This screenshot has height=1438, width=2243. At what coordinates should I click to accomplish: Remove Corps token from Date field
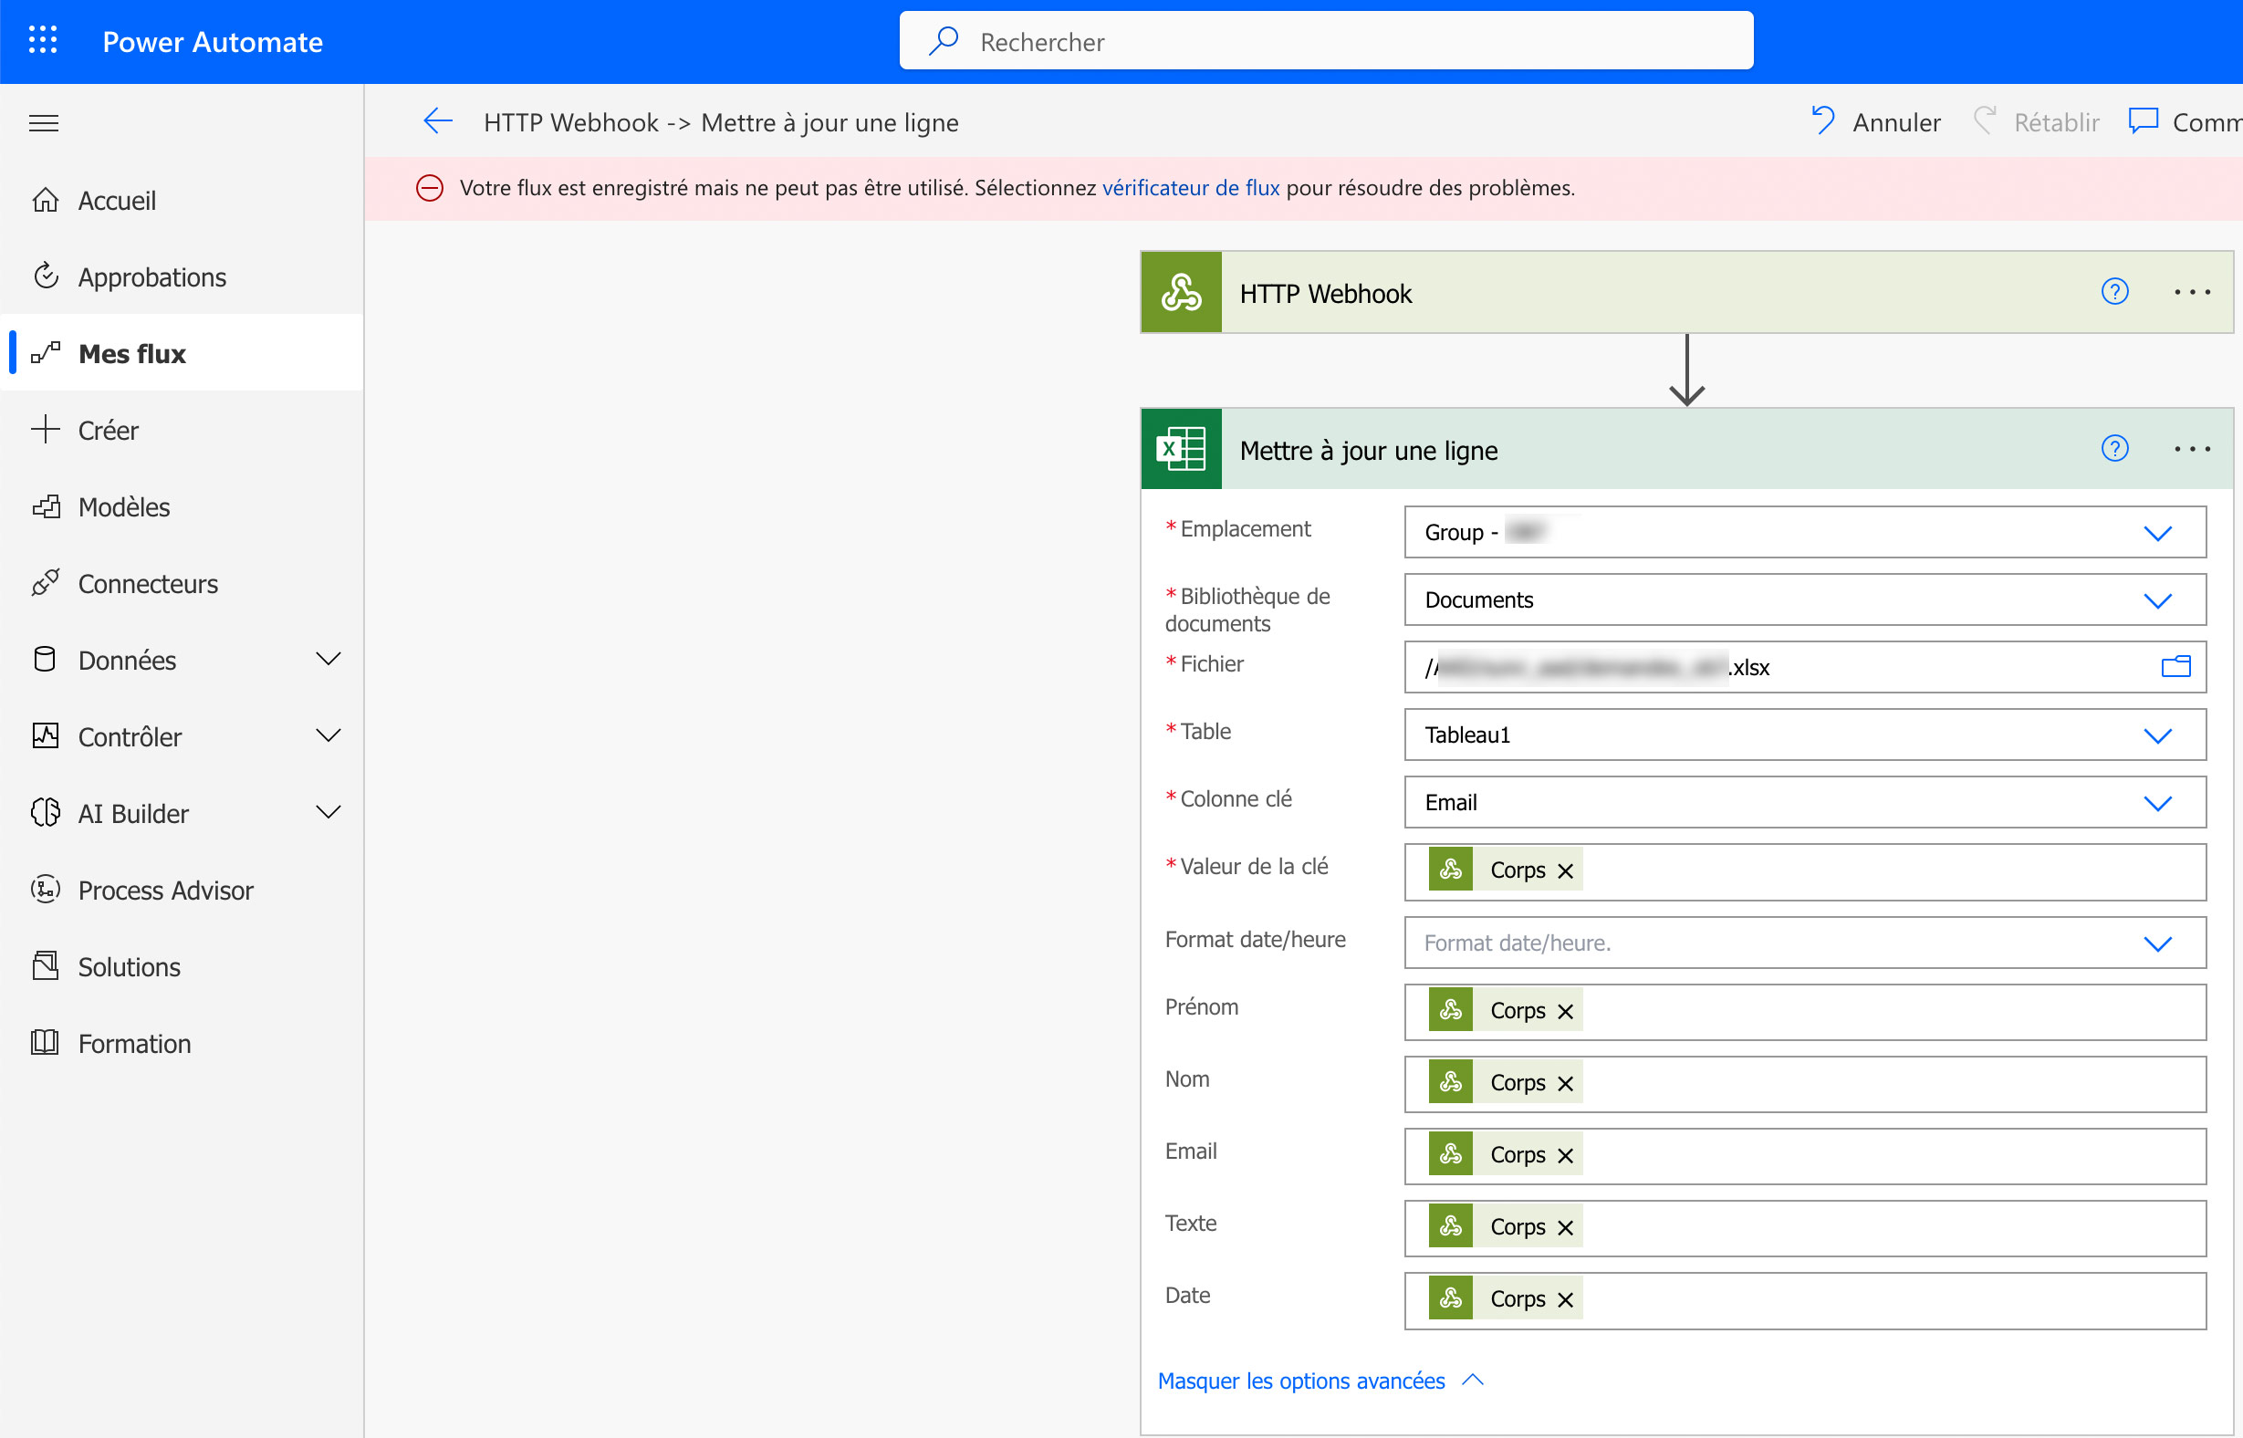coord(1566,1300)
